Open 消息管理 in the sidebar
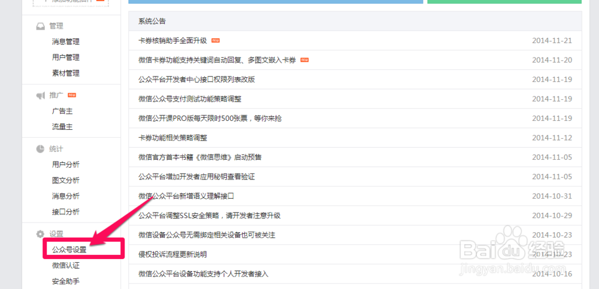The width and height of the screenshot is (599, 289). 66,42
